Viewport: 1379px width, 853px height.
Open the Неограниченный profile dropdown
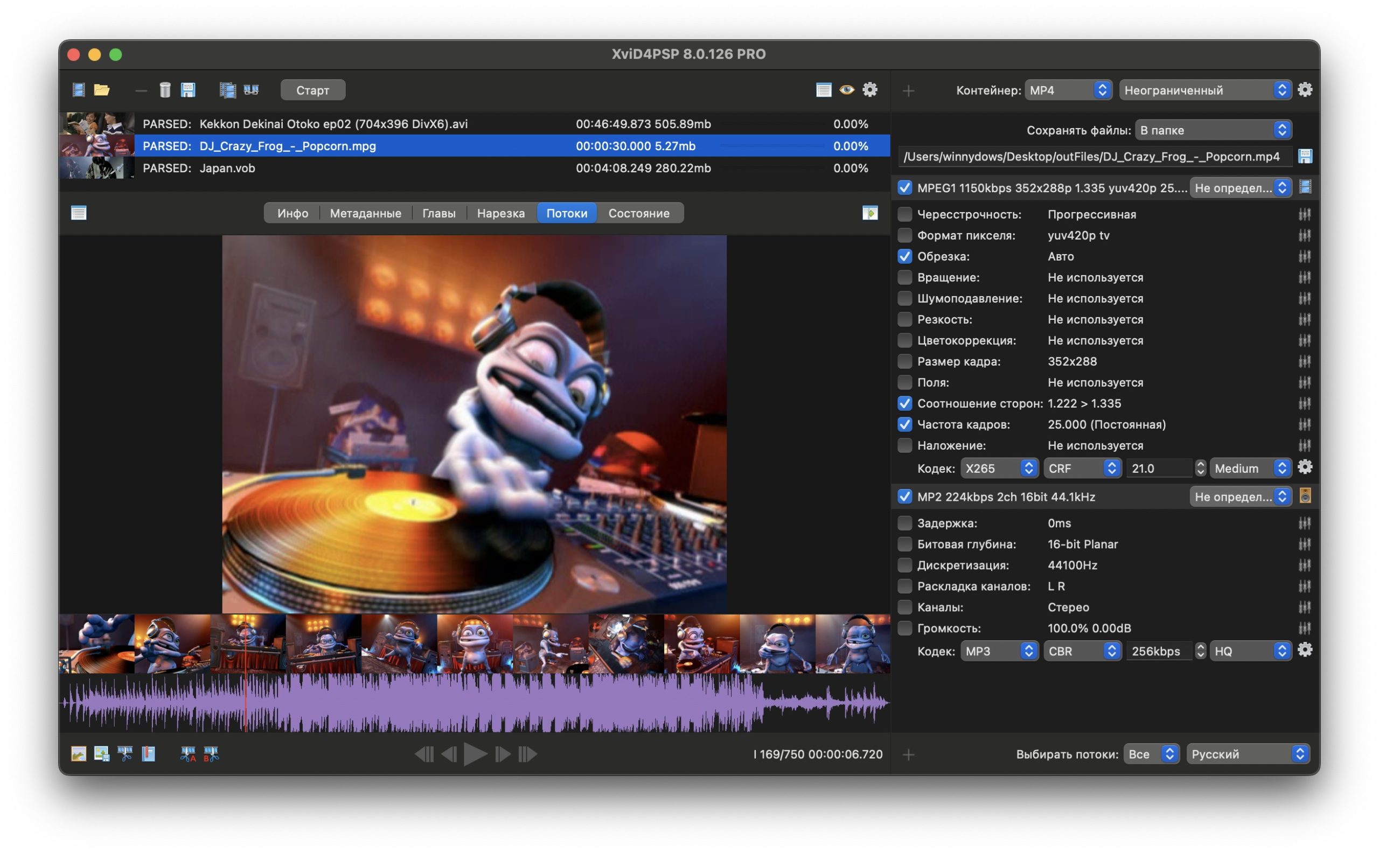(1204, 90)
